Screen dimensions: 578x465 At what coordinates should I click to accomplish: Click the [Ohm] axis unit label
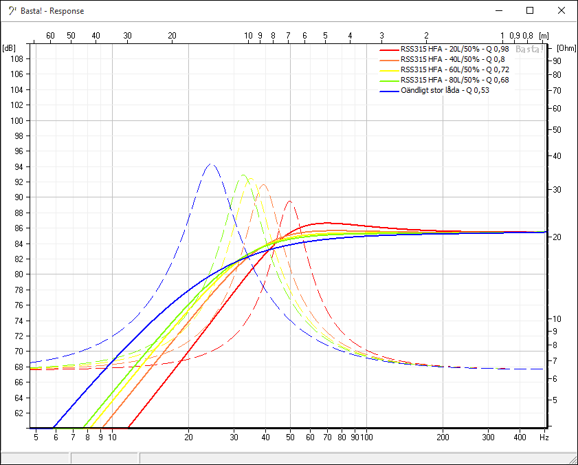(566, 48)
